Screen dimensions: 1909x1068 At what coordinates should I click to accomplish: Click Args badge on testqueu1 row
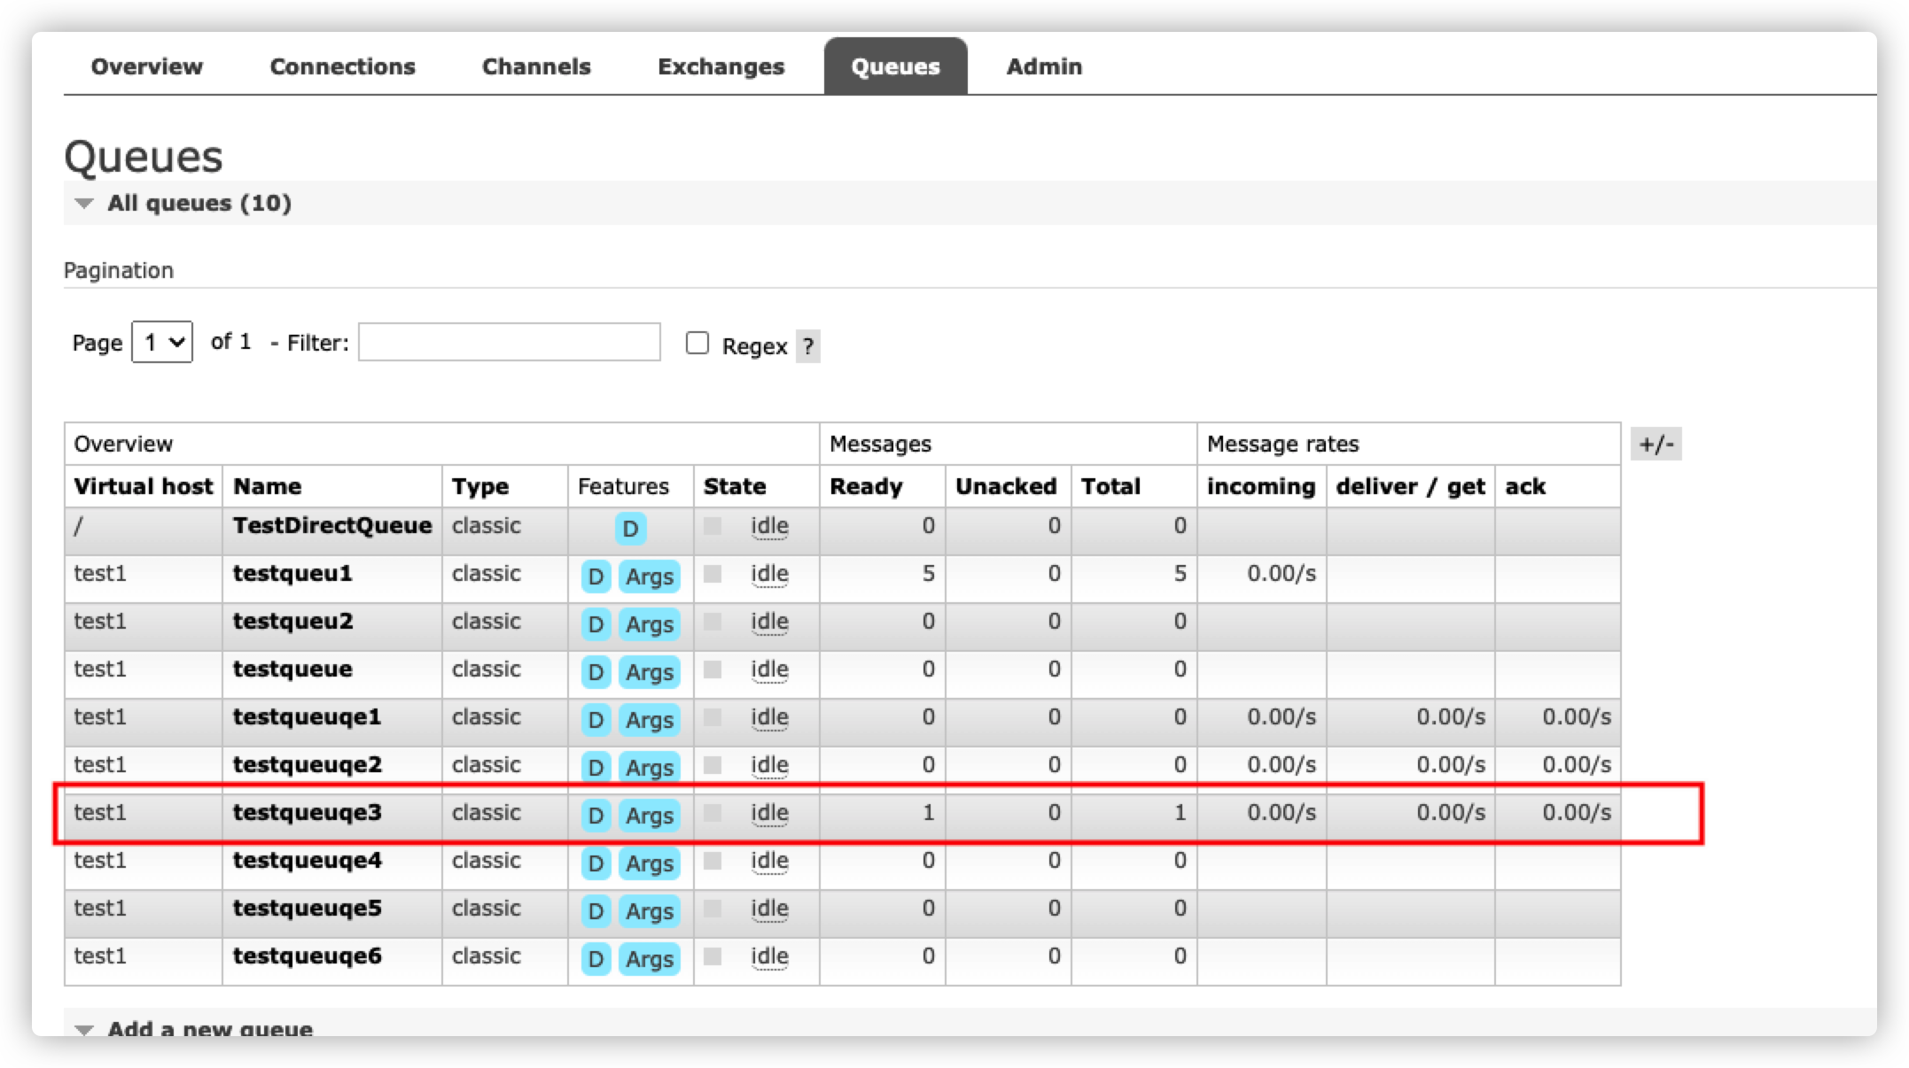point(649,577)
